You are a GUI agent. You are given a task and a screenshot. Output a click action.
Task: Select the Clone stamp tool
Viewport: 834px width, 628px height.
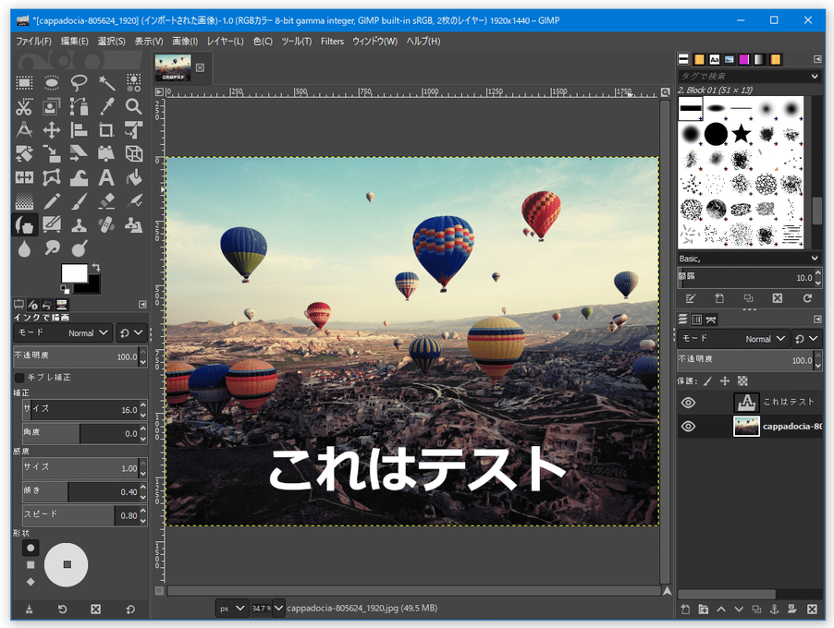pyautogui.click(x=80, y=224)
